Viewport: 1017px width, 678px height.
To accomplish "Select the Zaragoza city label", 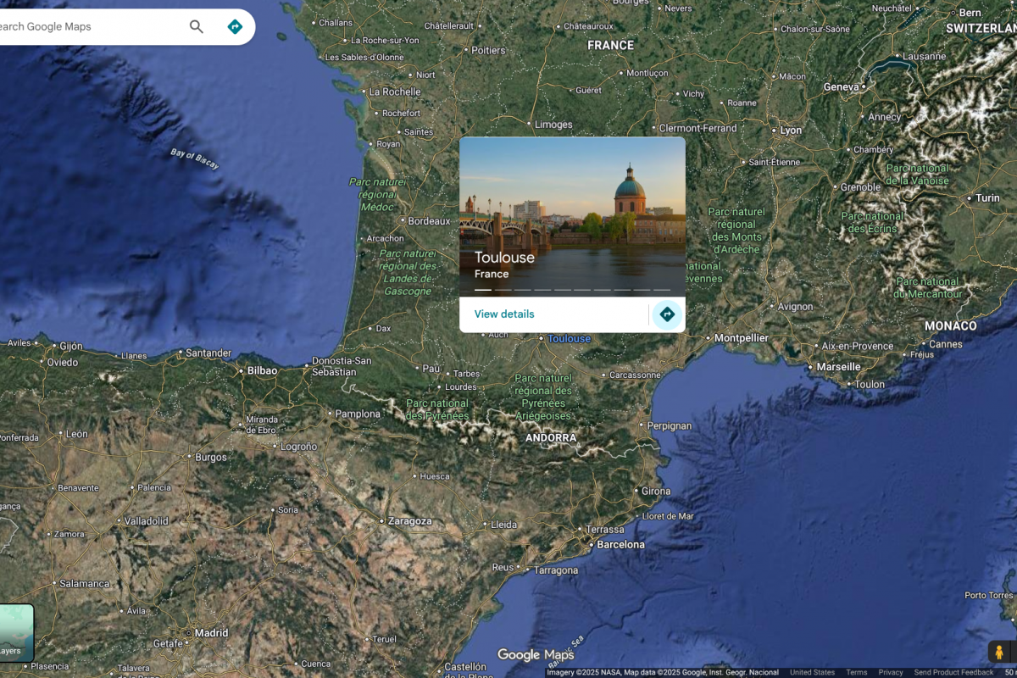I will point(409,521).
